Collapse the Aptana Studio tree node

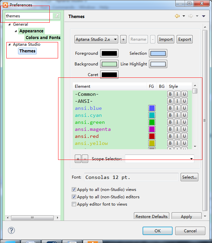tap(9, 44)
